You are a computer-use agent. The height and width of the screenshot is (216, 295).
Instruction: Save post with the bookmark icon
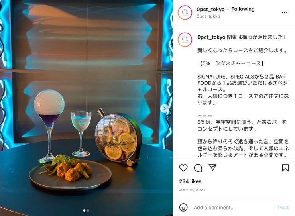(x=285, y=168)
